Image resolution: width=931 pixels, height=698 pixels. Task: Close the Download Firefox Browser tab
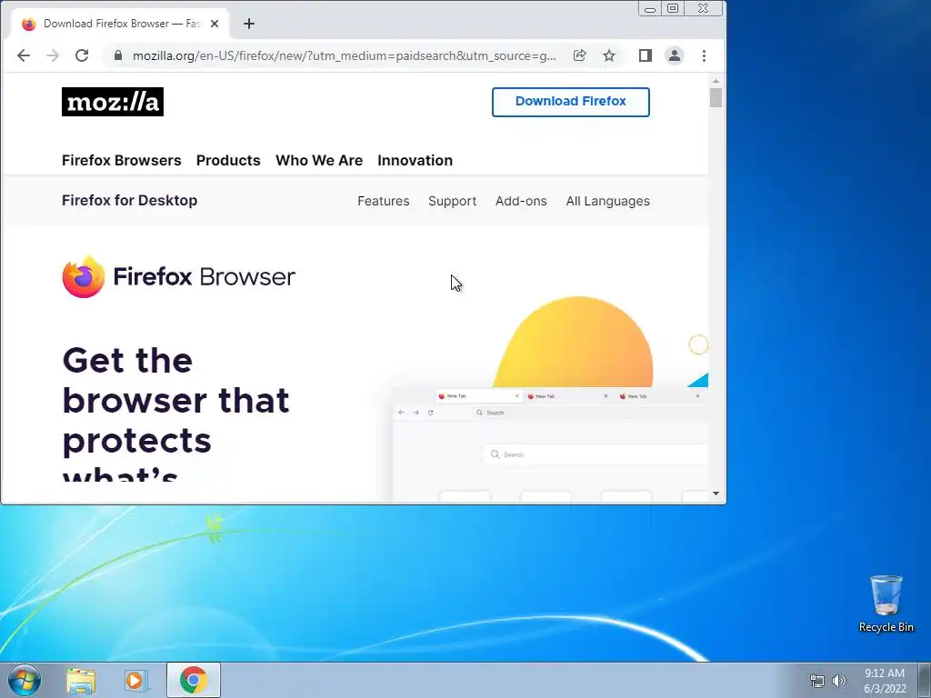215,24
